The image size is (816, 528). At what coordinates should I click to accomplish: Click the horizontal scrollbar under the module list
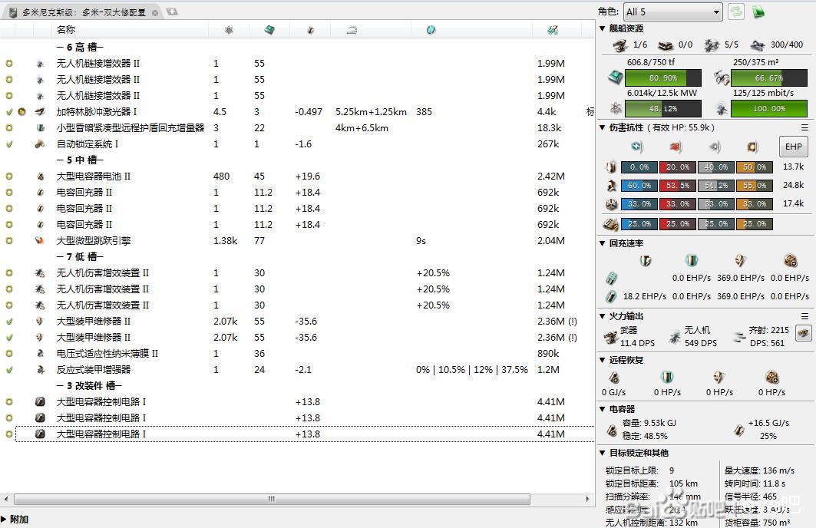[270, 499]
